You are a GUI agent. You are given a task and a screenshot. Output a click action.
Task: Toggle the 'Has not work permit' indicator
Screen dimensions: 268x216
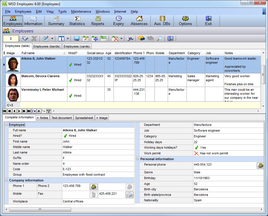(197, 153)
